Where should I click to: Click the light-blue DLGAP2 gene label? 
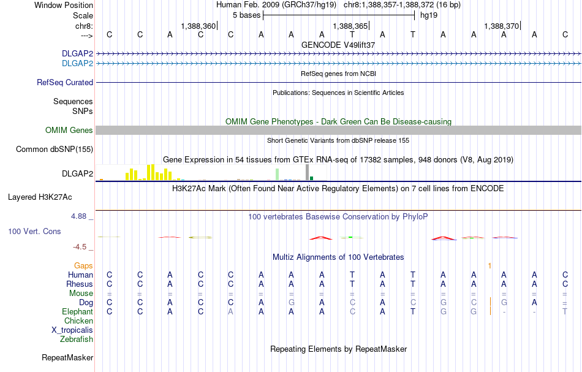click(x=78, y=64)
